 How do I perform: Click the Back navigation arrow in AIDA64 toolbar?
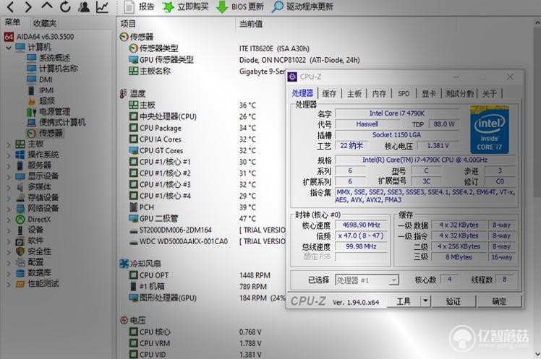pos(11,7)
